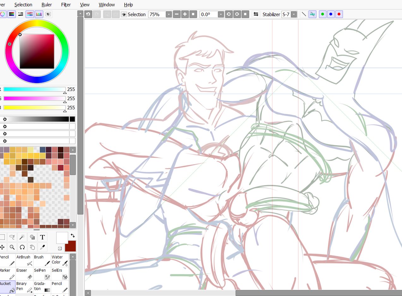Select the Eraser brush tool

click(x=24, y=274)
